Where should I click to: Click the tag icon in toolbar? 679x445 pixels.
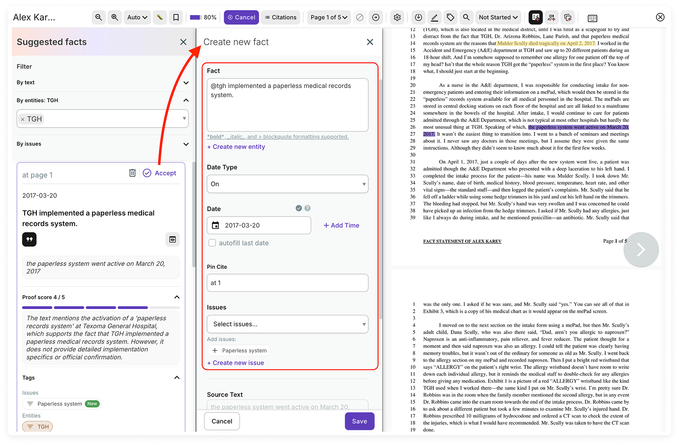pyautogui.click(x=450, y=17)
